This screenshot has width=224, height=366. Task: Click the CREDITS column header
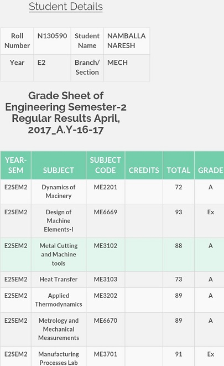(144, 165)
